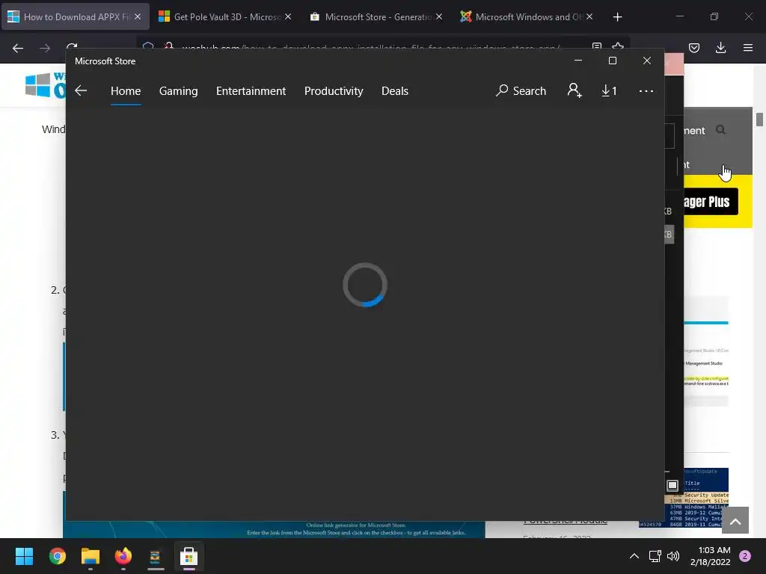Go back in Microsoft Store
The width and height of the screenshot is (766, 574).
(81, 90)
